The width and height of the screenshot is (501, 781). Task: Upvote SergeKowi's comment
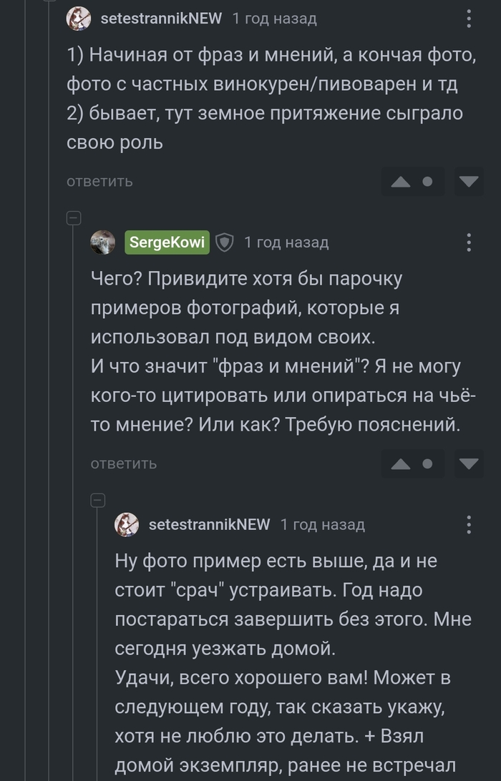tap(401, 464)
